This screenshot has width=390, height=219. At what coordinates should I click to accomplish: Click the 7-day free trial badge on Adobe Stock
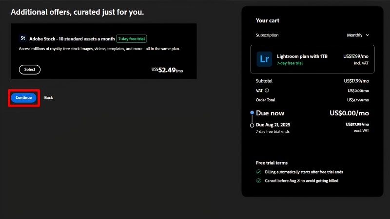[x=131, y=39]
